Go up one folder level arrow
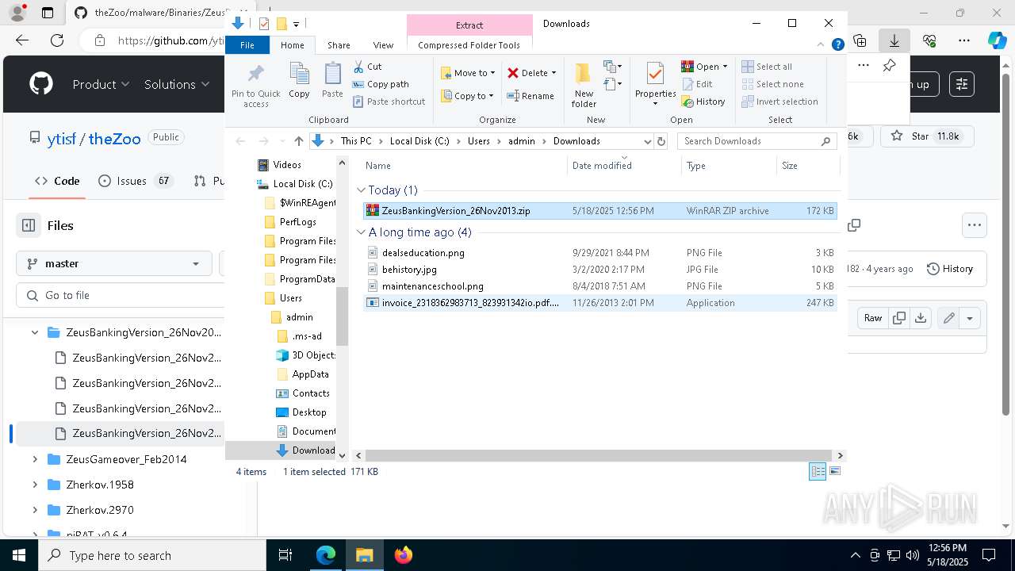1015x571 pixels. point(298,141)
